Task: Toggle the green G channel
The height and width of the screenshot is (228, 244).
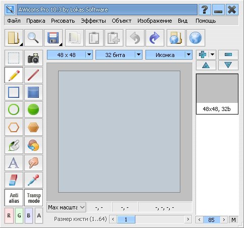Action: tap(19, 215)
